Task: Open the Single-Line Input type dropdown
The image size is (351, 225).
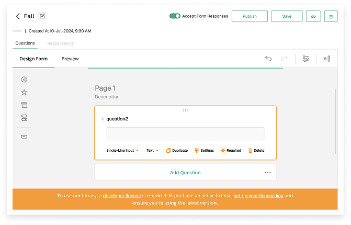Action: 123,150
